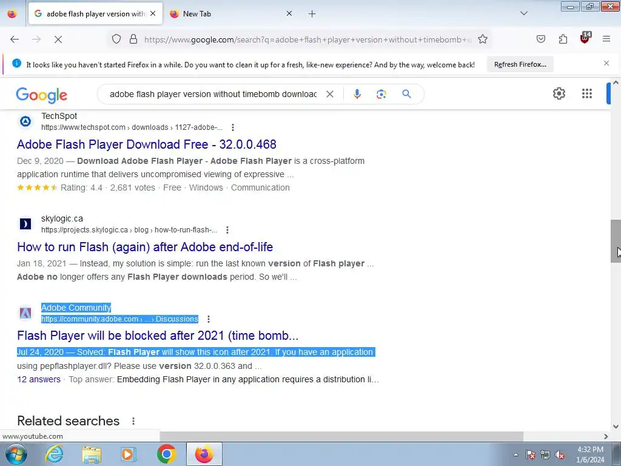Image resolution: width=621 pixels, height=466 pixels.
Task: Click the Related searches heading
Action: coord(68,421)
